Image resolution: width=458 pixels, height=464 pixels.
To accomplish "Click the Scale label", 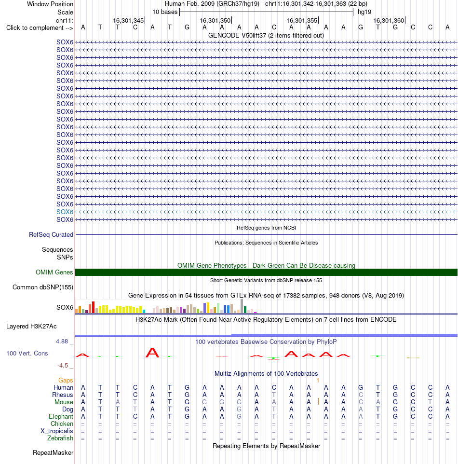I will click(x=65, y=12).
